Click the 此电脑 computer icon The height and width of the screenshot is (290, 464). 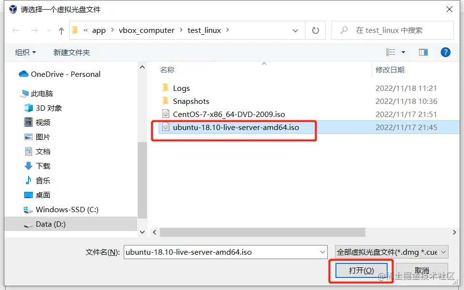click(24, 94)
